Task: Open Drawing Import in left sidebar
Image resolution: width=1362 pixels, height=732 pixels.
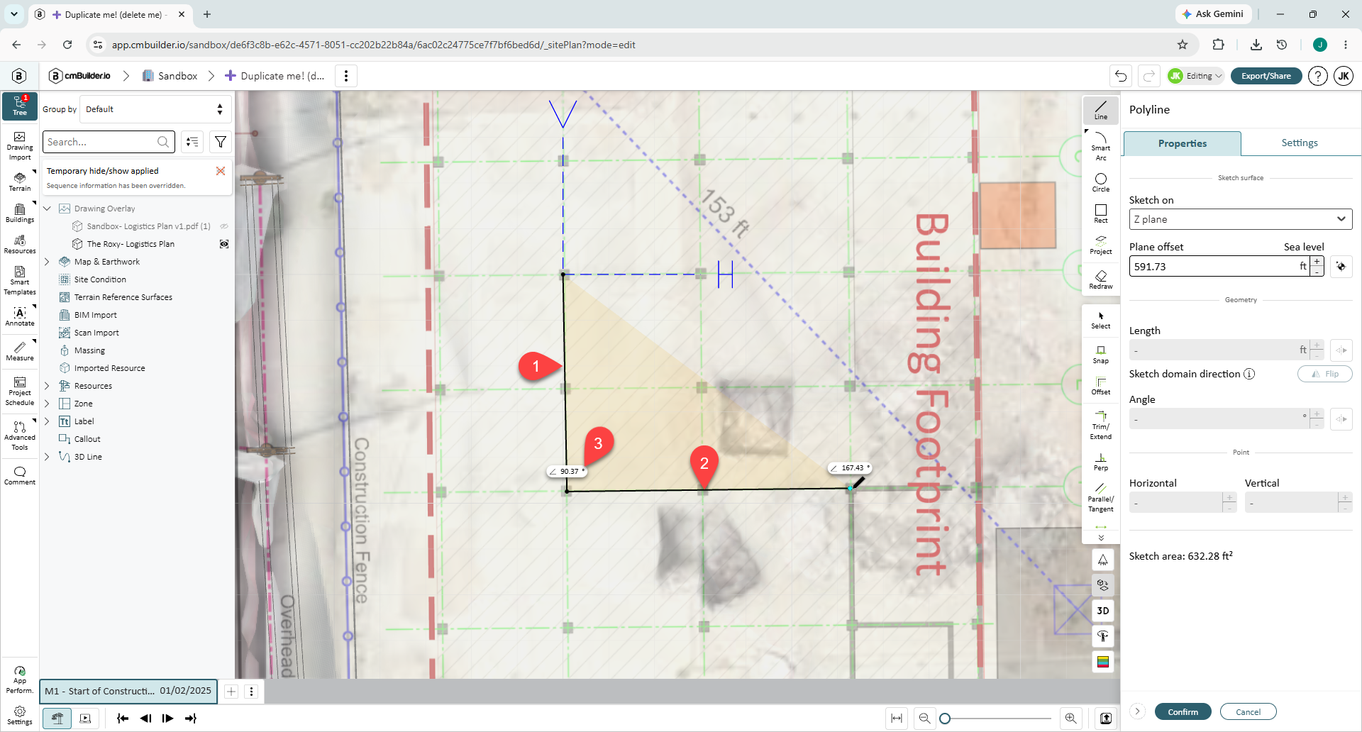Action: (20, 145)
